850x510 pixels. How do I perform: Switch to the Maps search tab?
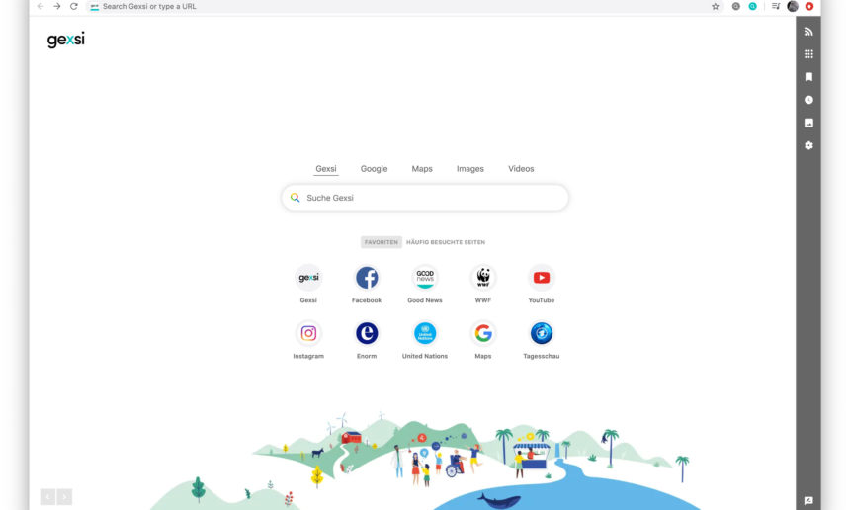pyautogui.click(x=422, y=169)
